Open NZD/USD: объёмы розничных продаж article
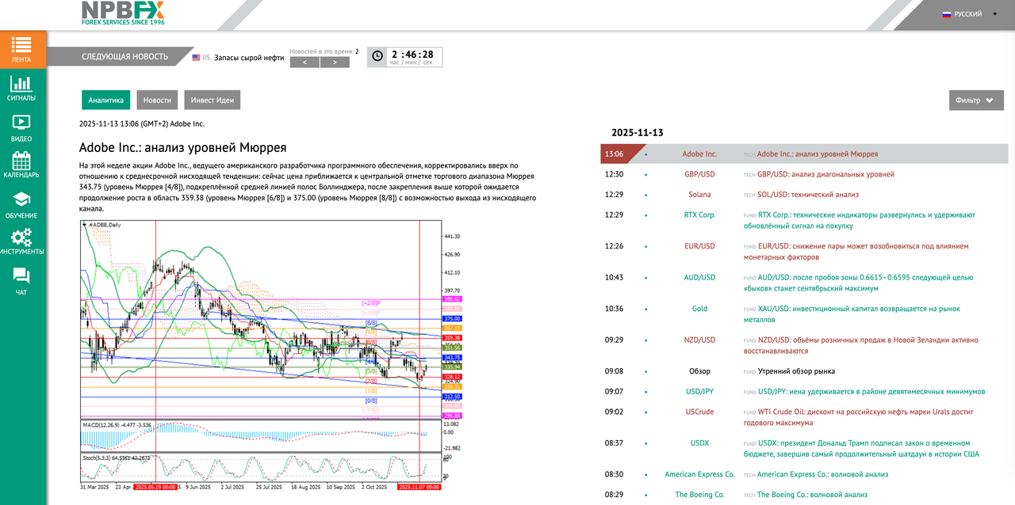 (860, 345)
